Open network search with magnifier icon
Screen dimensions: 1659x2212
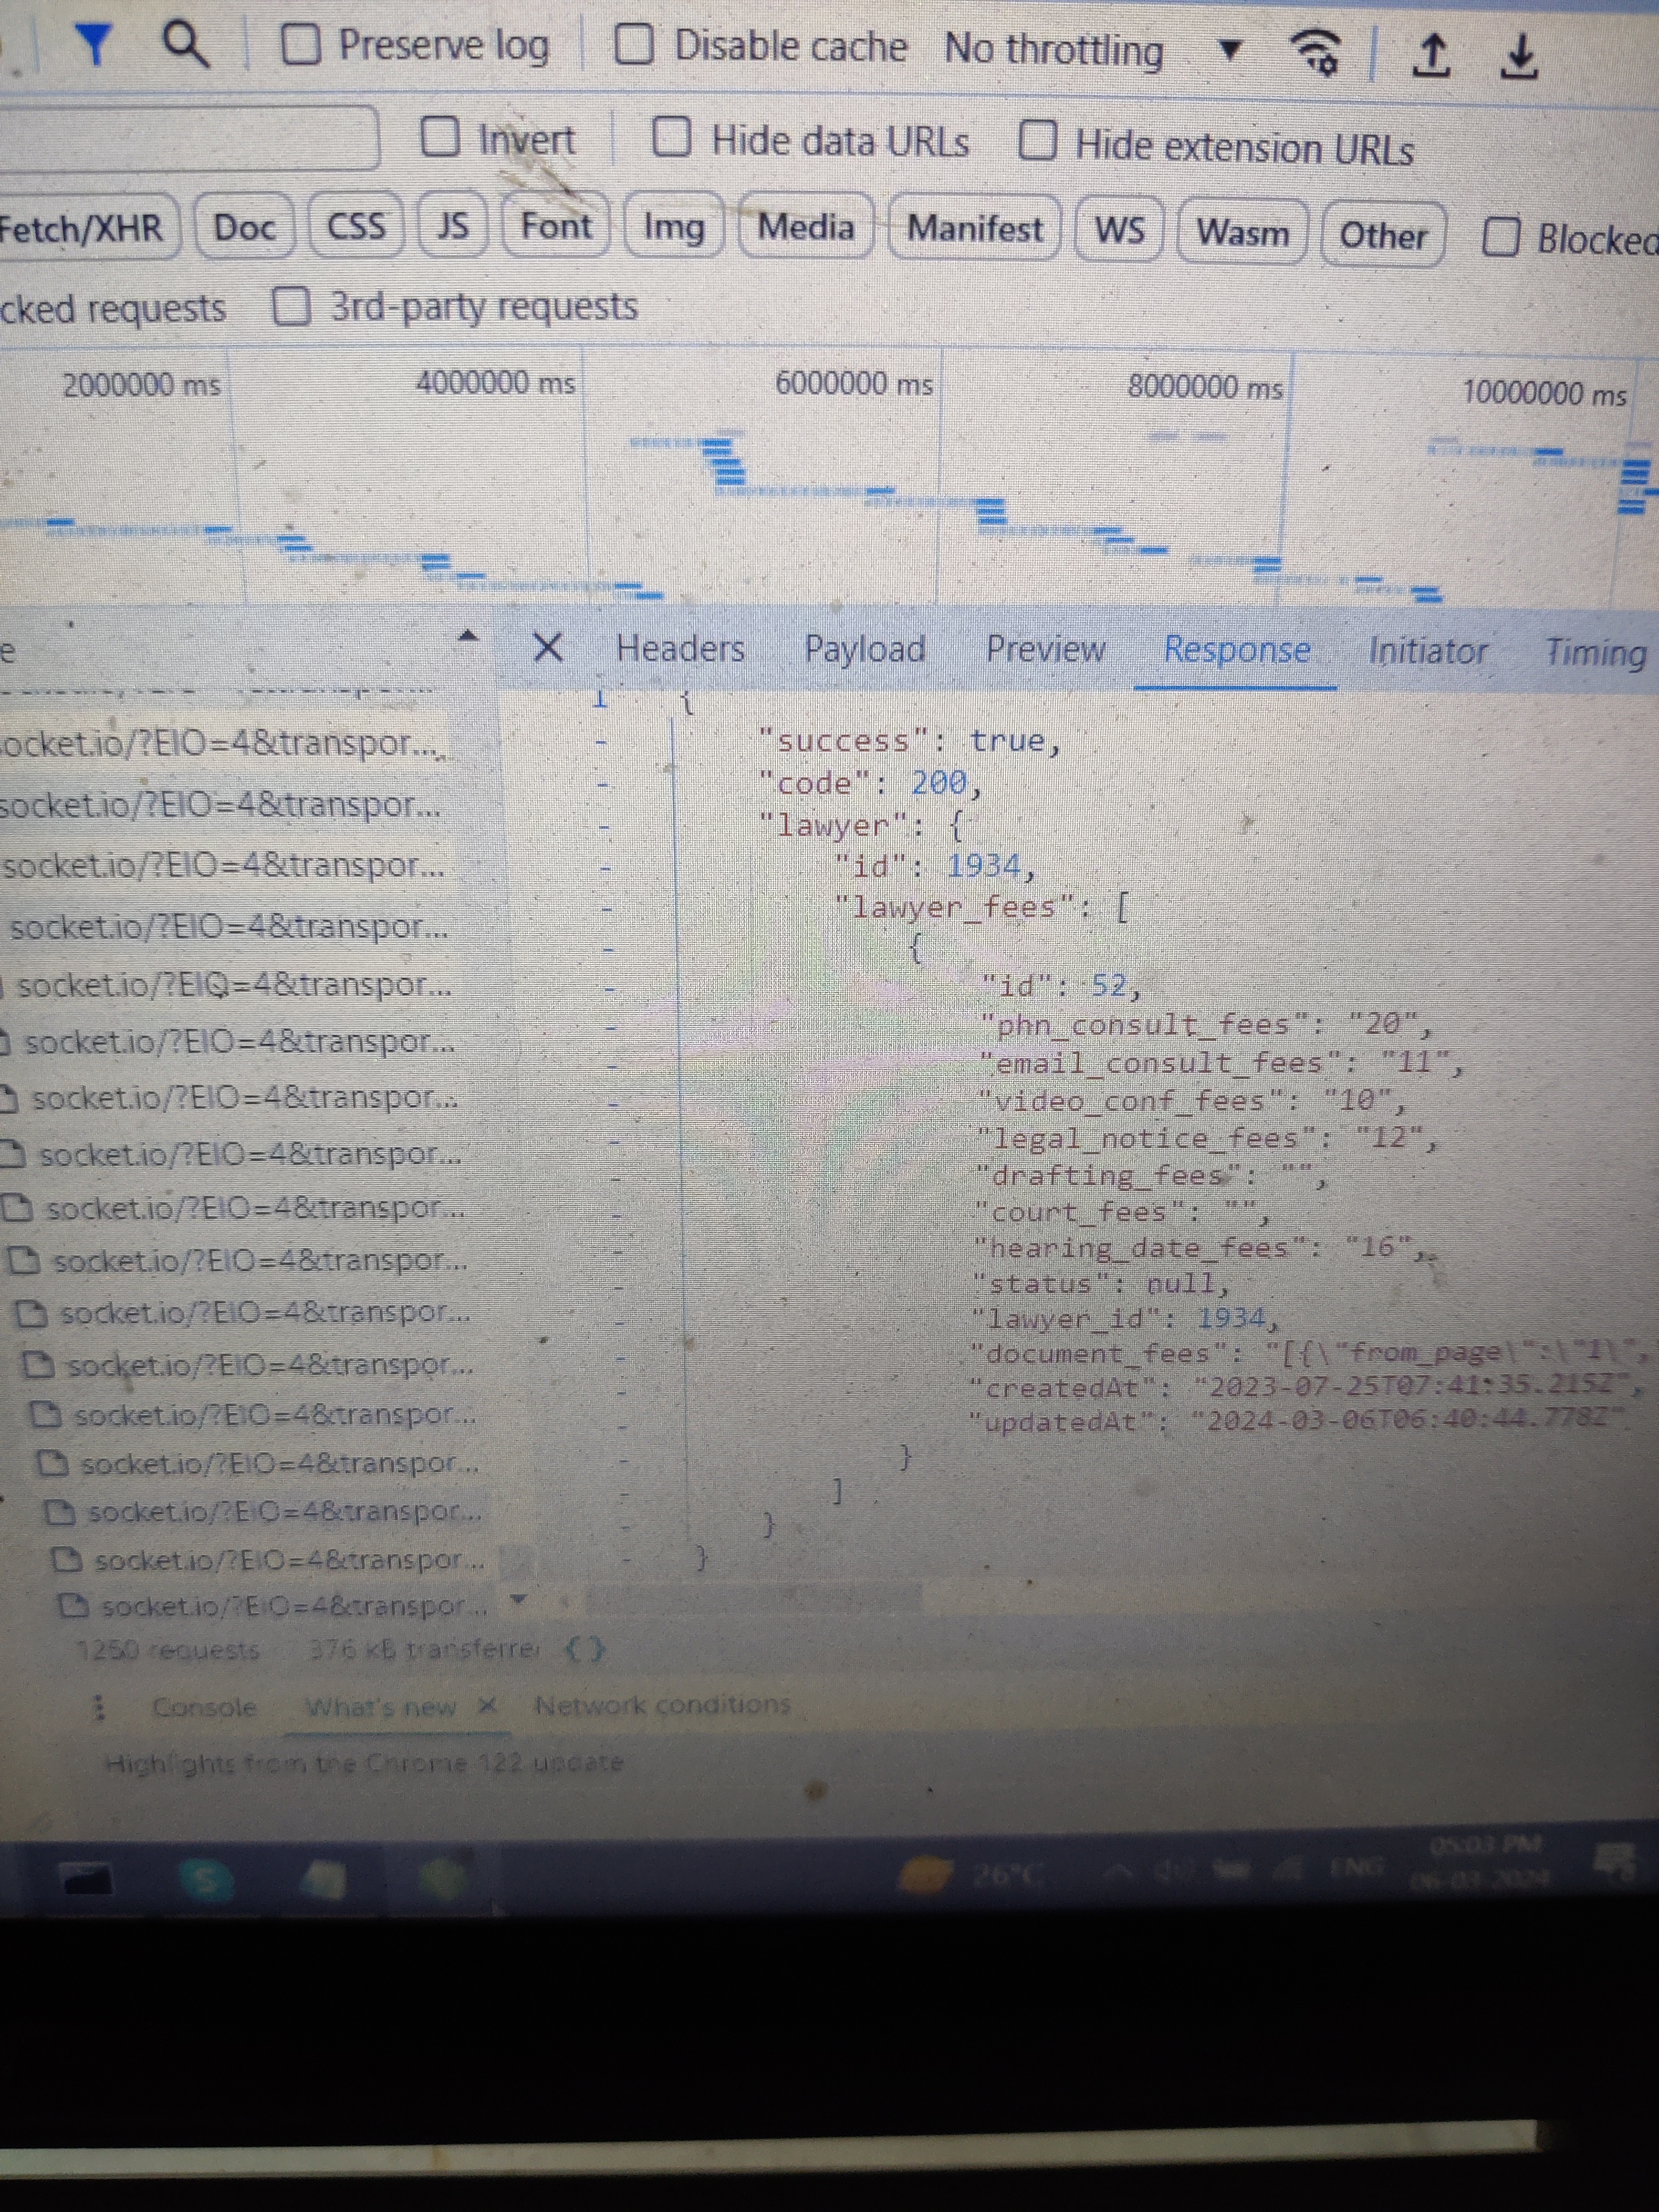(x=185, y=45)
